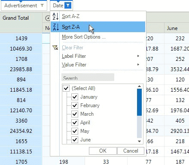Select the June cell 187
The height and width of the screenshot is (165, 189).
coord(177,162)
